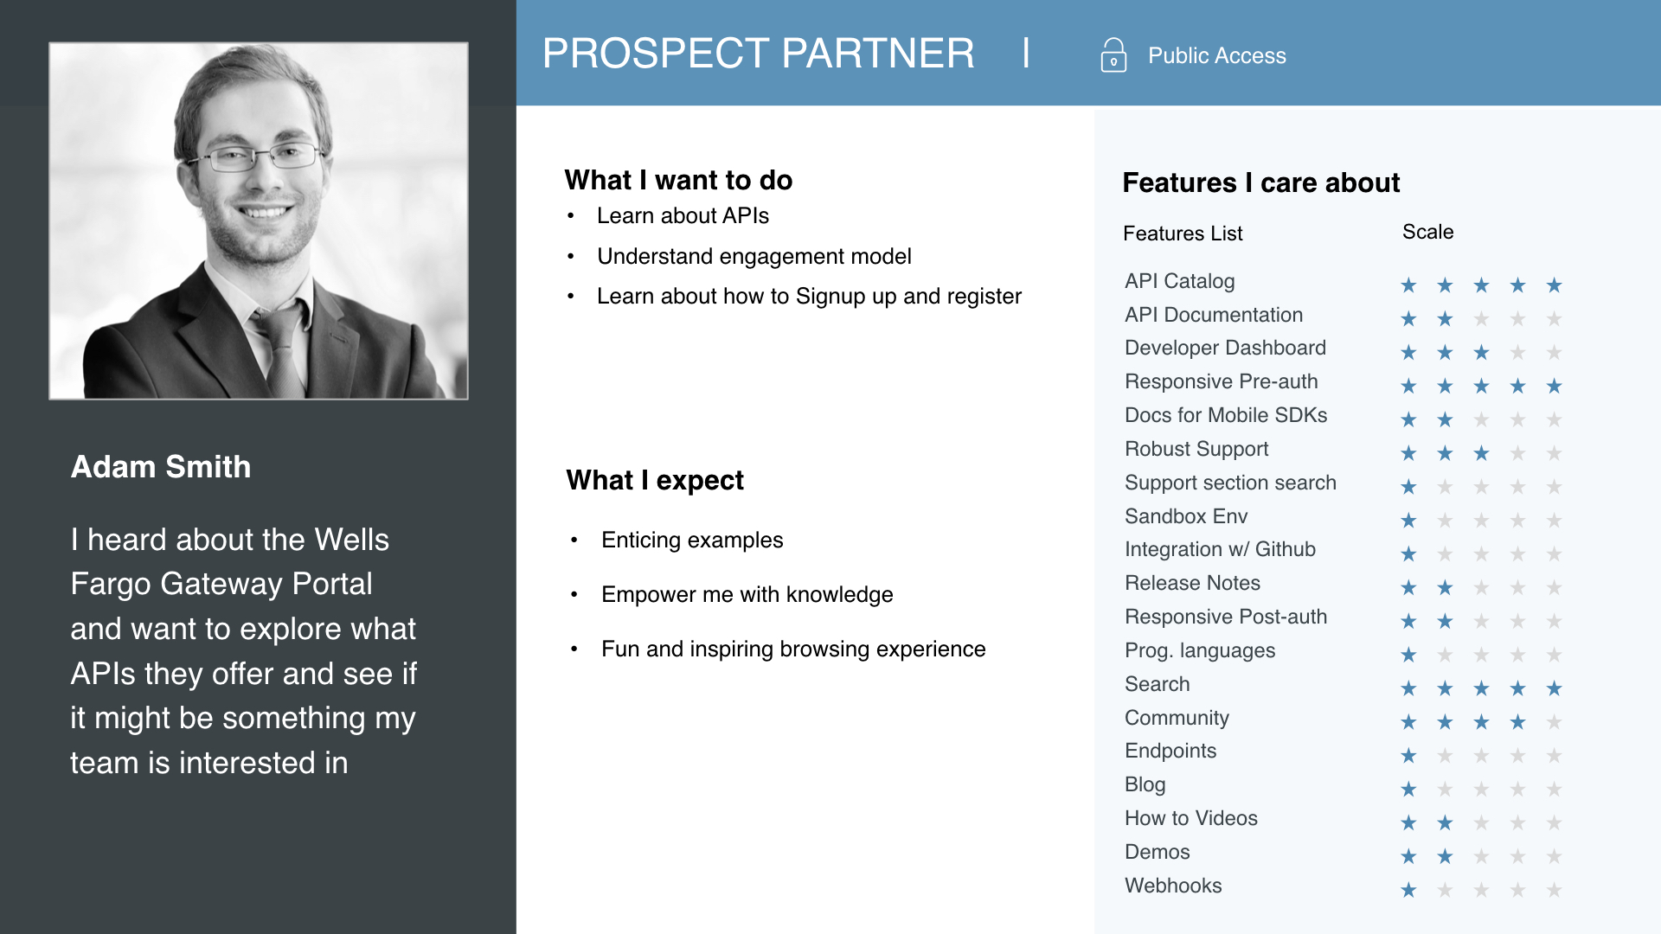The height and width of the screenshot is (934, 1661).
Task: Click the third star for Robust Support
Action: pyautogui.click(x=1481, y=453)
